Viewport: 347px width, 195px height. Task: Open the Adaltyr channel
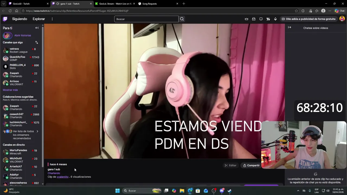coord(21,176)
